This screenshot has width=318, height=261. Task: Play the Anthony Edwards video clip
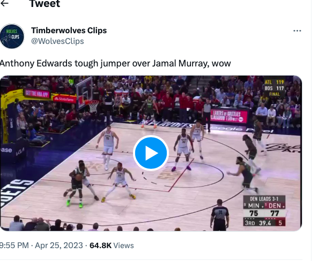coord(151,153)
